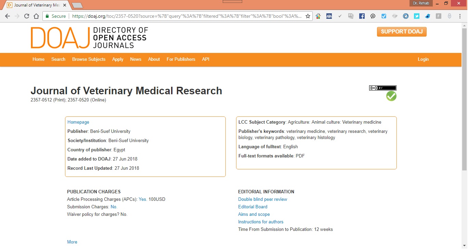This screenshot has width=468, height=250.
Task: Click the gray checkmark extension icon
Action: pyautogui.click(x=340, y=16)
